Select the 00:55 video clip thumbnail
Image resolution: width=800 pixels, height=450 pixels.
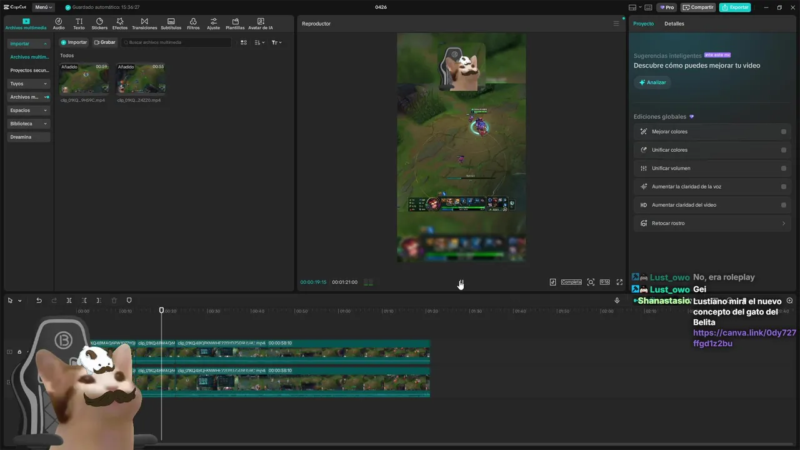(x=140, y=79)
